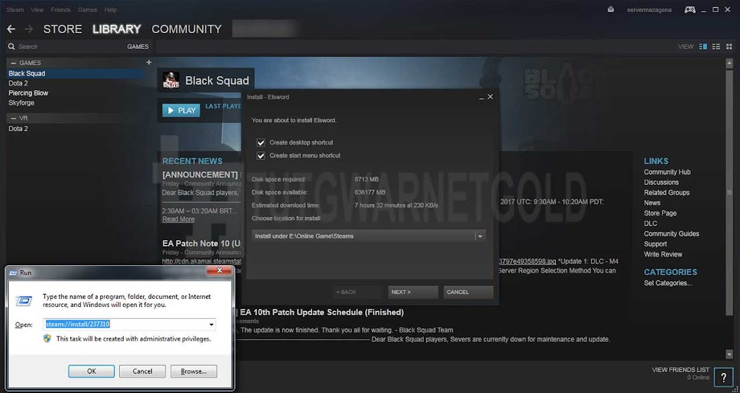Go back with the left arrow icon

pos(11,30)
